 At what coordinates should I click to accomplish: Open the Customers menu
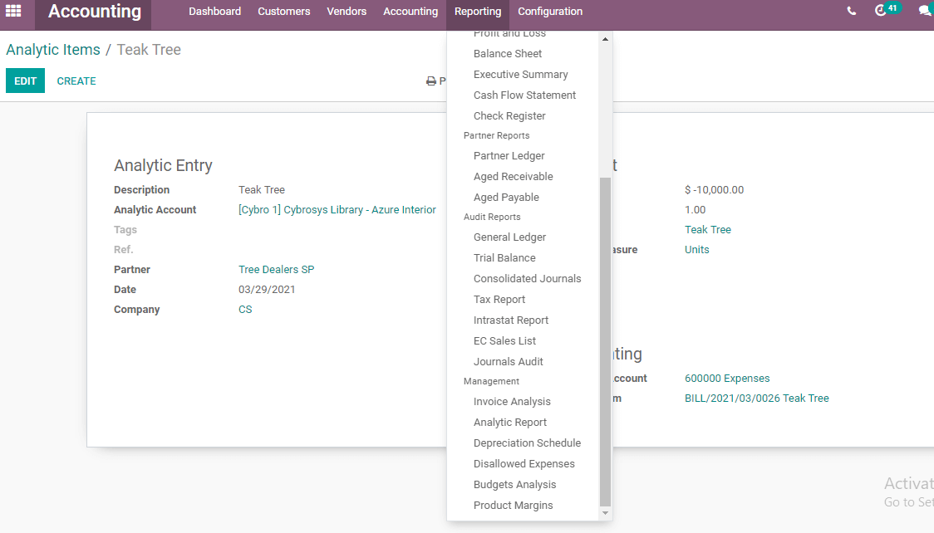(283, 12)
